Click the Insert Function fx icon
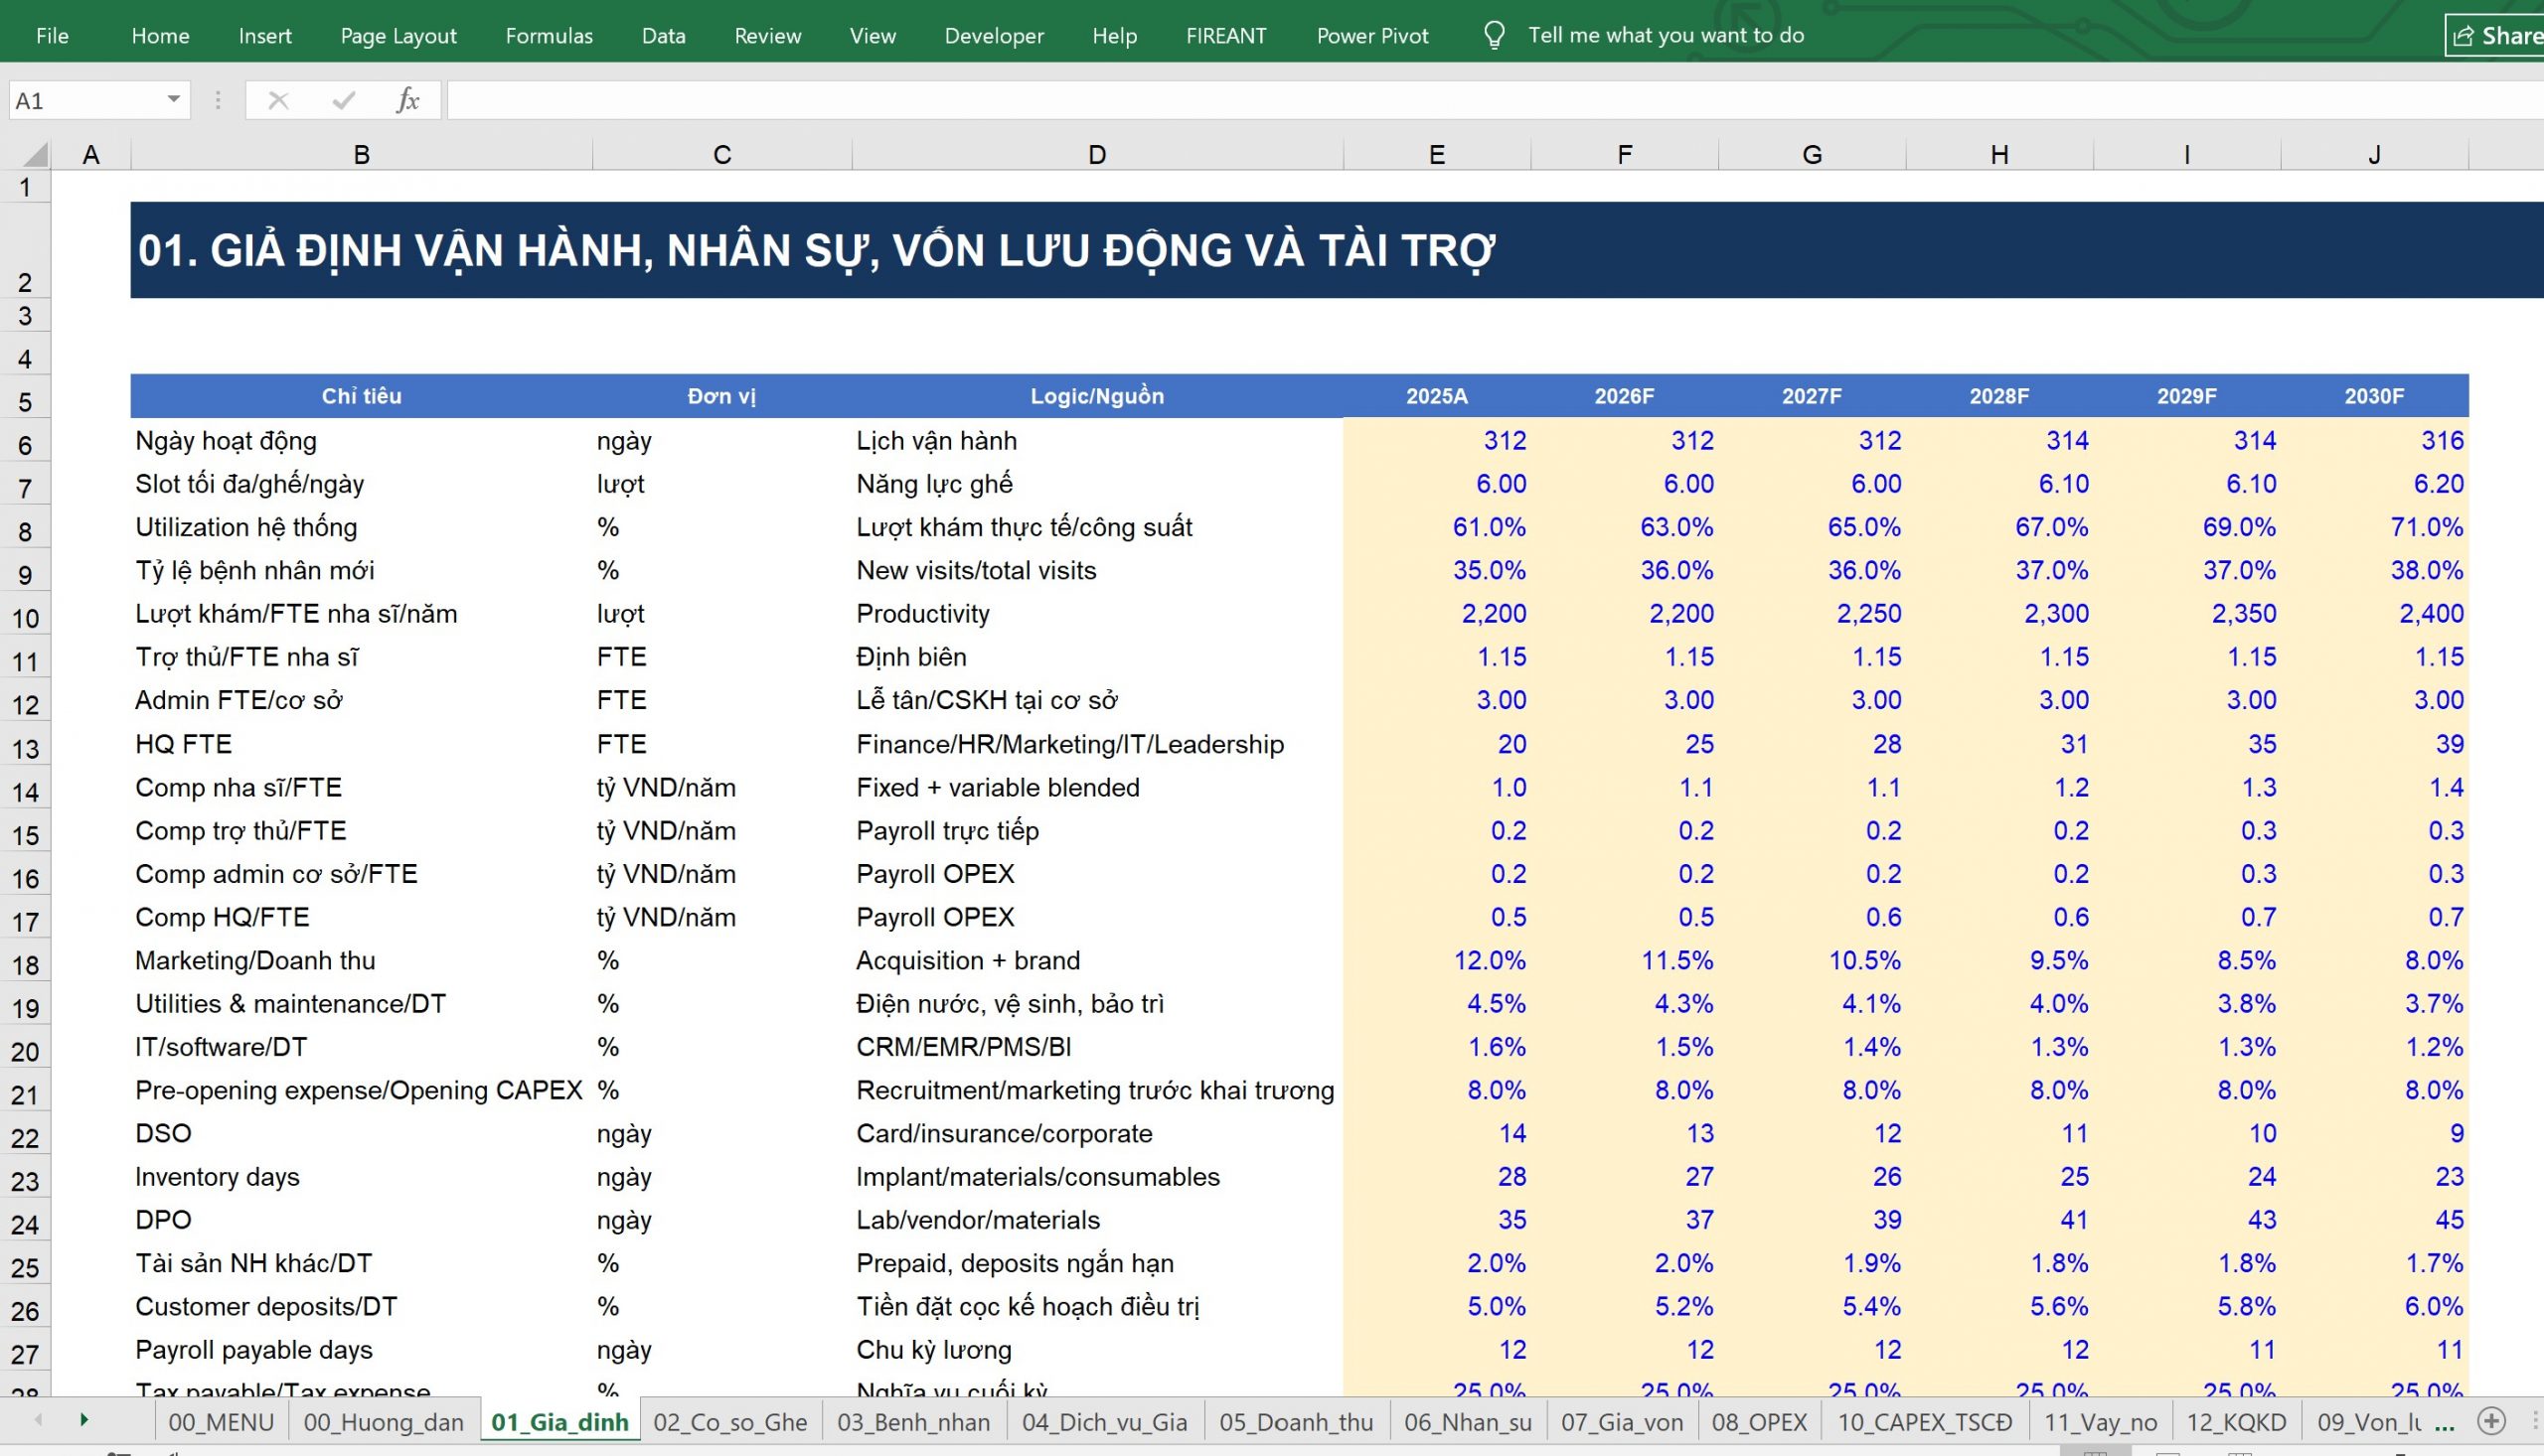 click(407, 100)
